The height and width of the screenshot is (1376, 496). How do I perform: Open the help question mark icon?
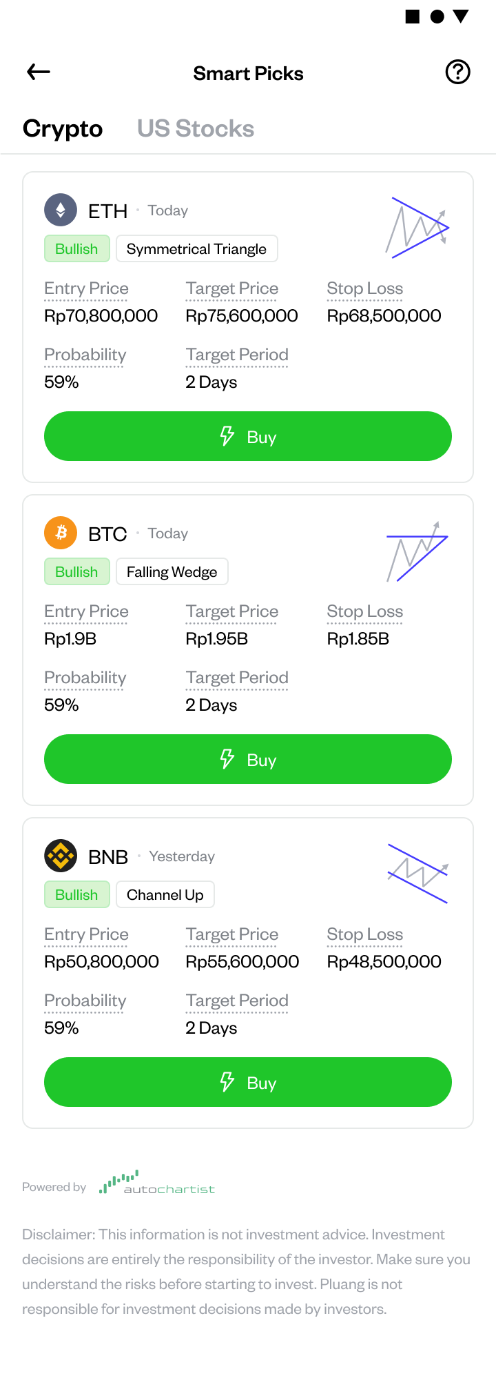click(458, 72)
